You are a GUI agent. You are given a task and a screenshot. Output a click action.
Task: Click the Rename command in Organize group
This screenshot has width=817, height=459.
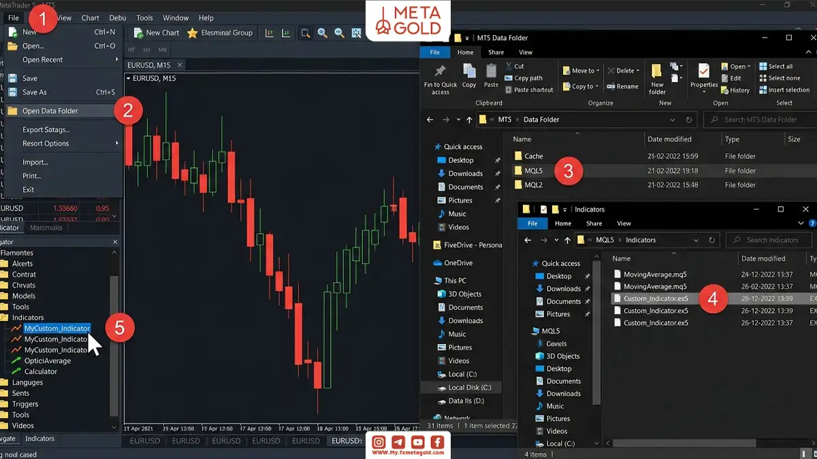pos(622,86)
